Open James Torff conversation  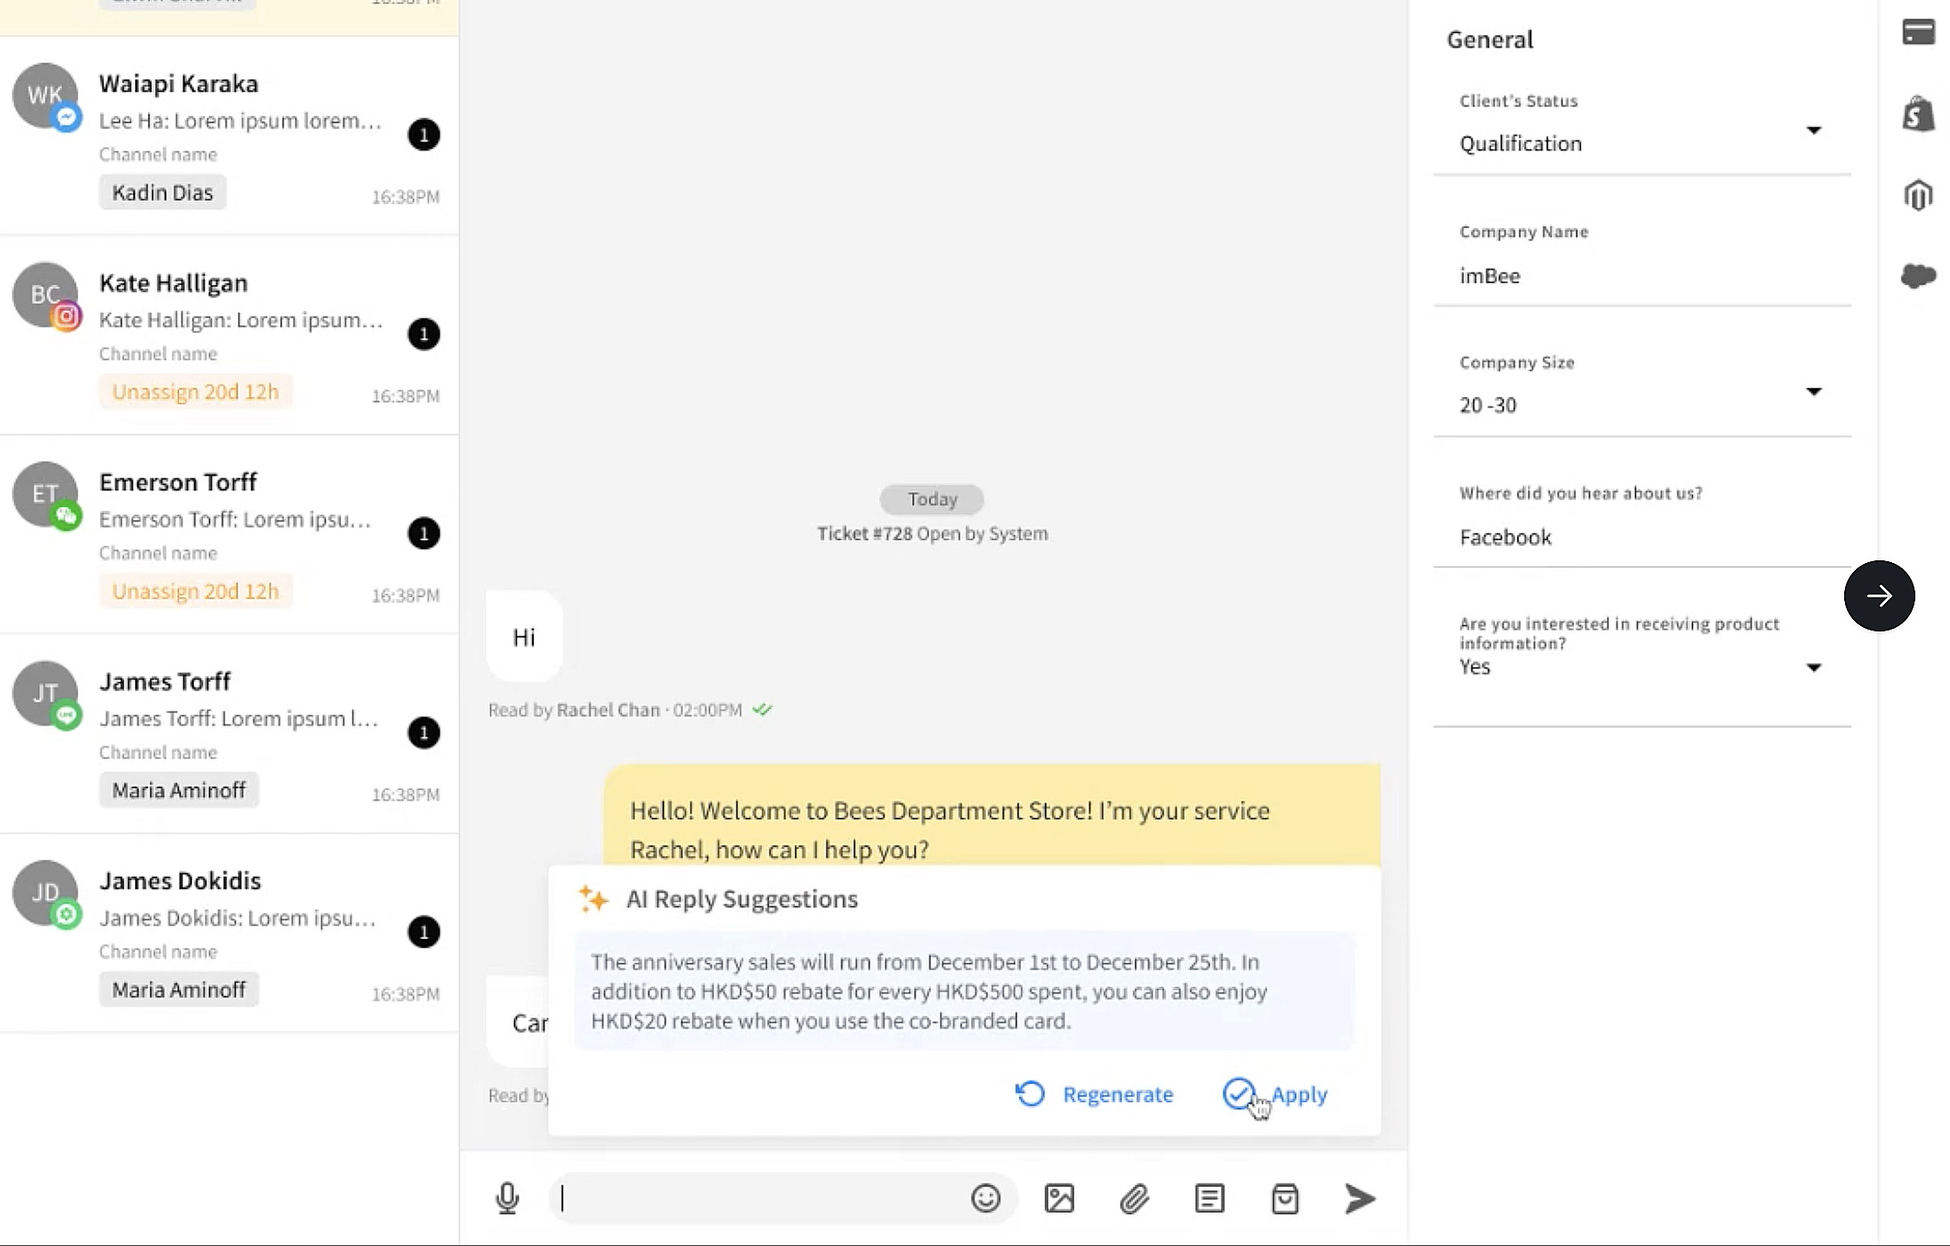(x=230, y=734)
